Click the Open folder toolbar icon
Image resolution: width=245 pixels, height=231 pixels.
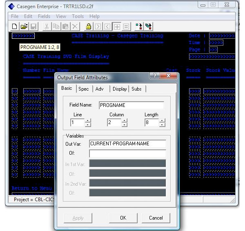pyautogui.click(x=24, y=27)
